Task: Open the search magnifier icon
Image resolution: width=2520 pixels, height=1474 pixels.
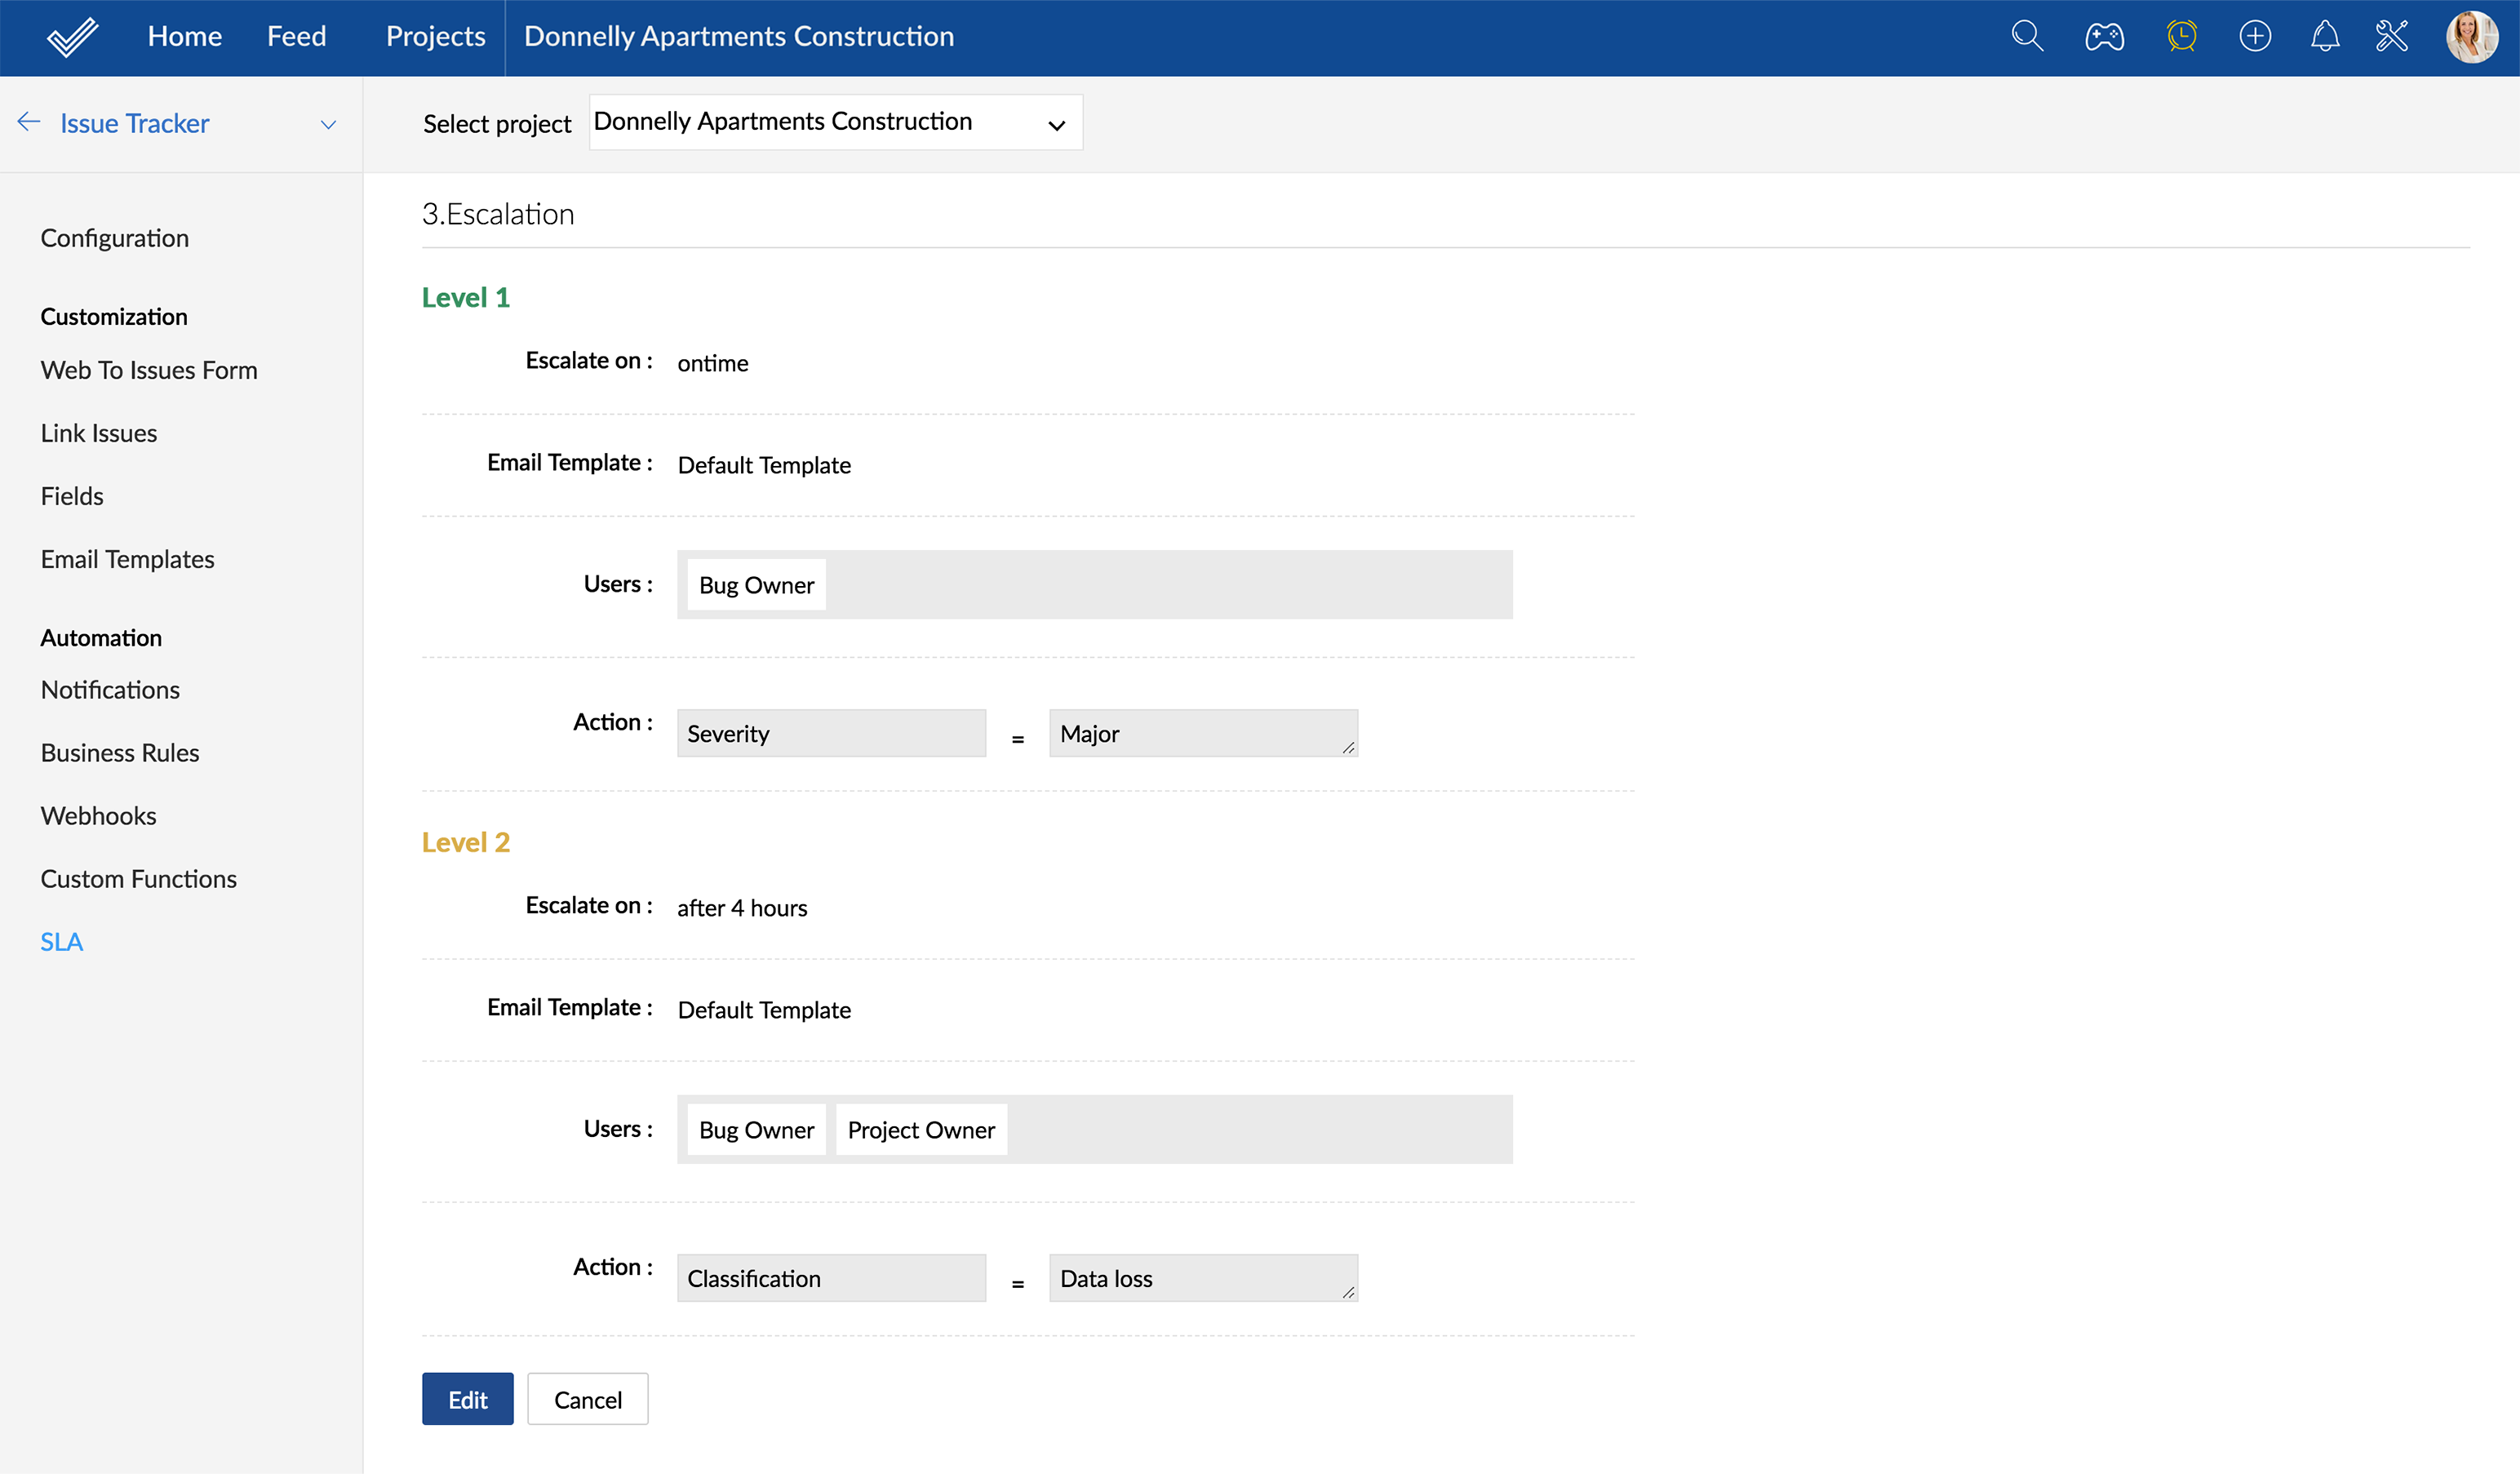Action: (x=2027, y=36)
